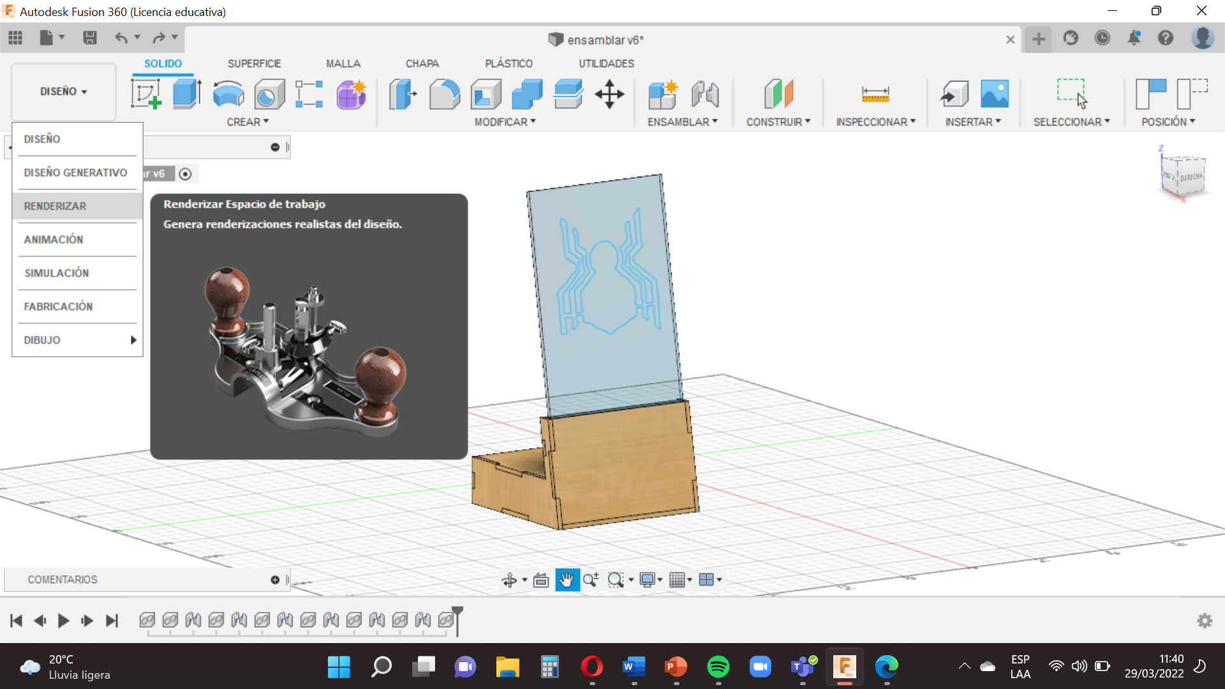Open the Display Settings monitor dropdown

click(651, 580)
